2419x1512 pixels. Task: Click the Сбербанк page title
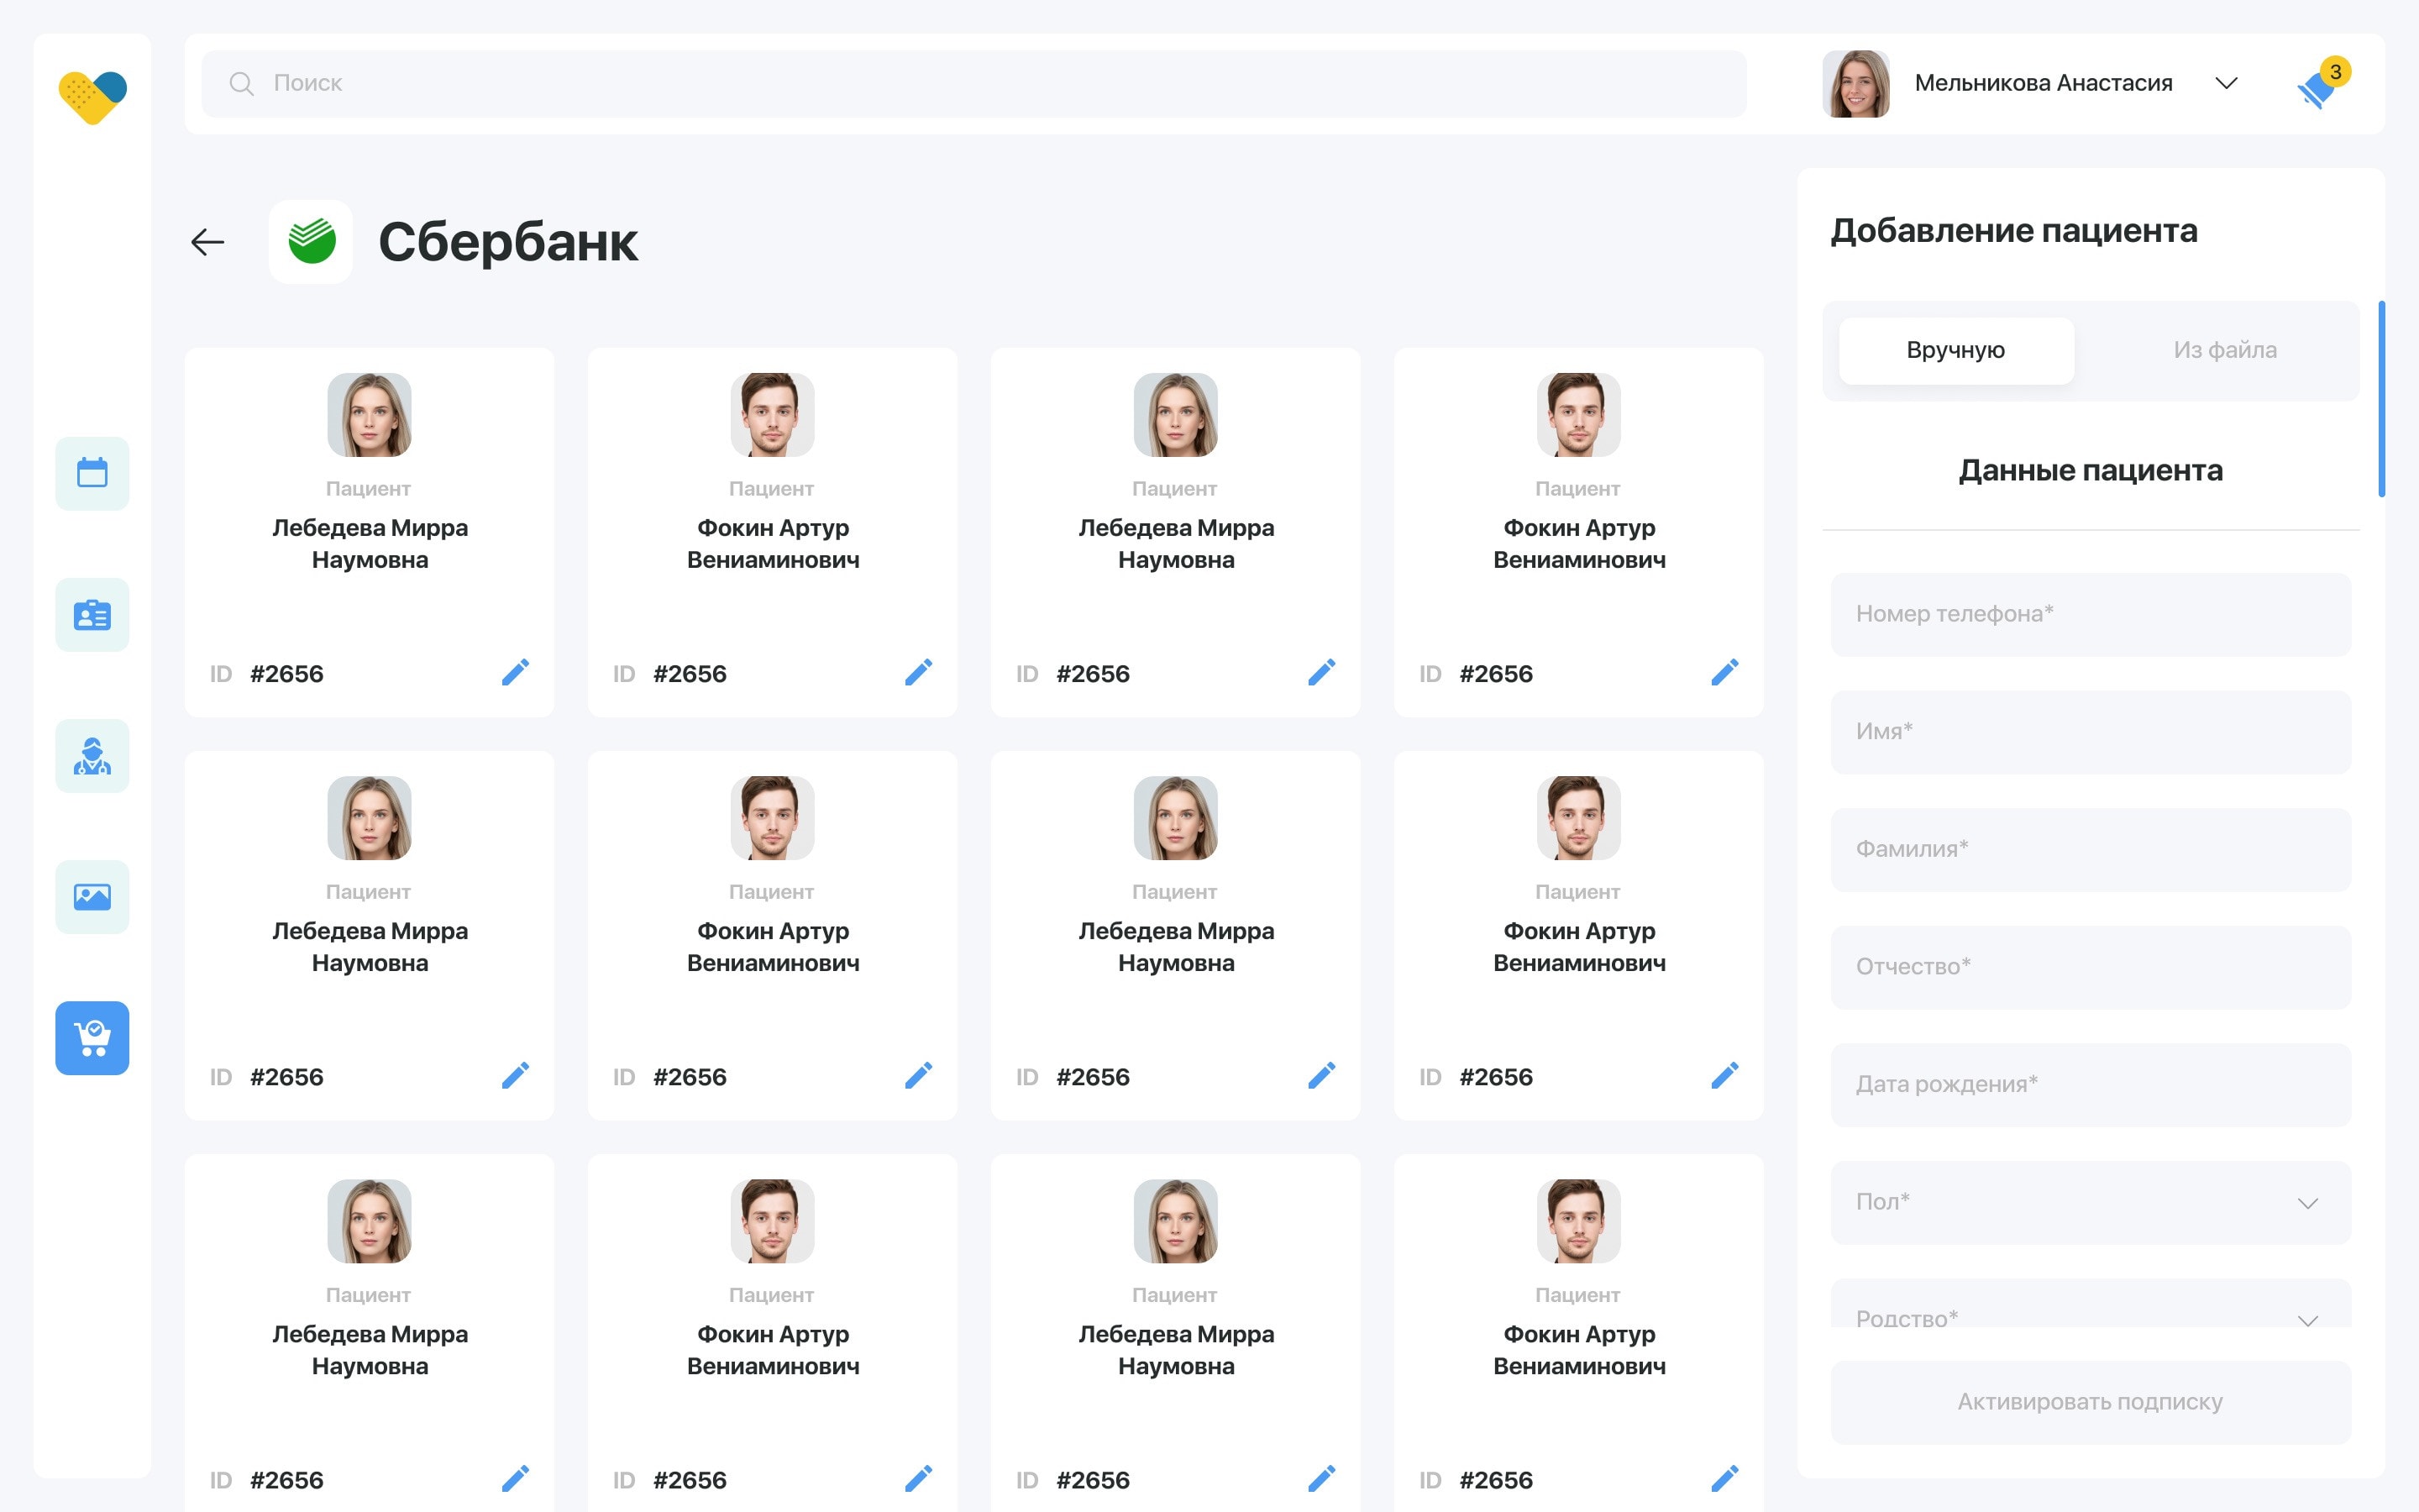click(x=508, y=242)
